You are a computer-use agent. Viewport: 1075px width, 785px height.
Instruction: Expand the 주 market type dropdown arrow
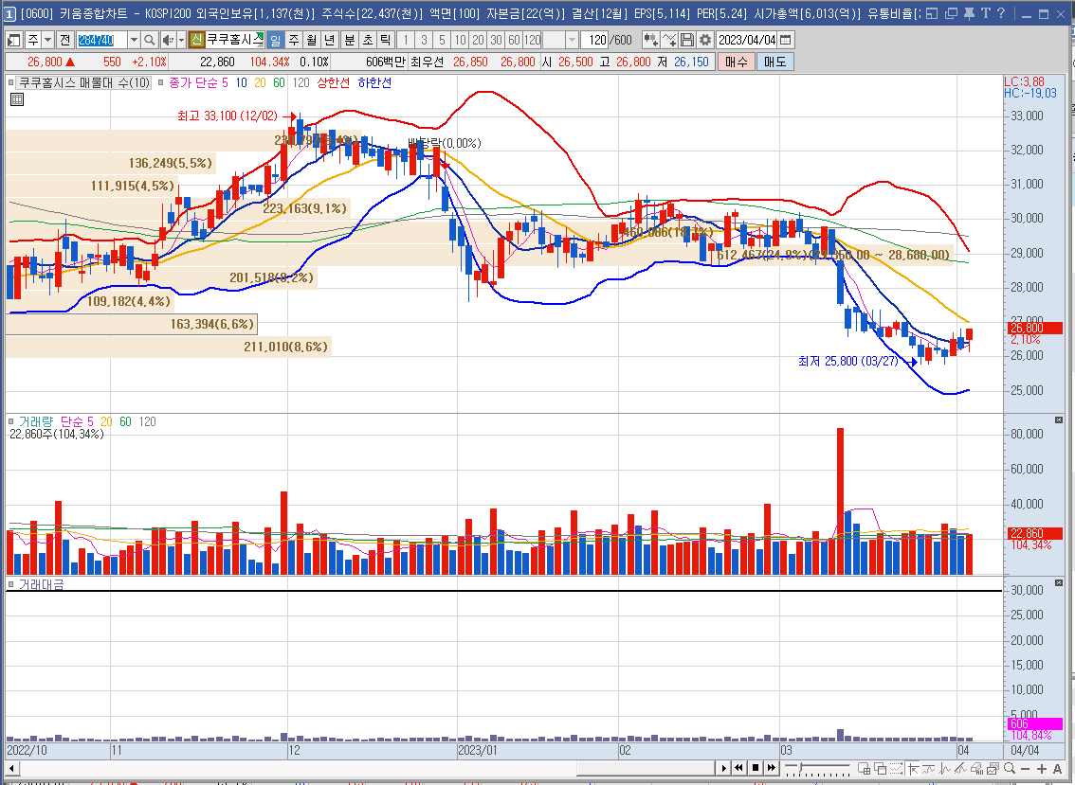point(48,41)
